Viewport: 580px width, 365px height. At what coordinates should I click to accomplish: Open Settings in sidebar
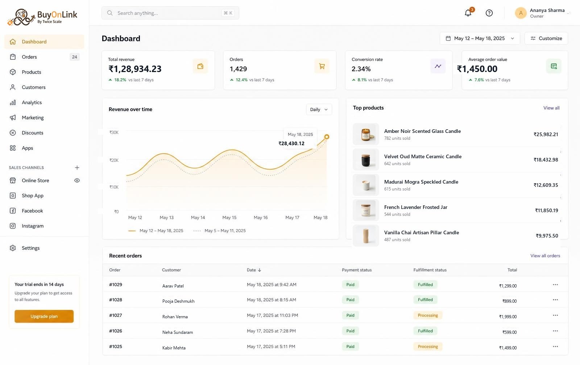pos(44,248)
